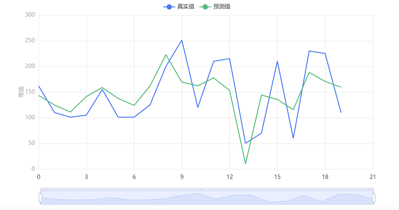399x210 pixels.
Task: Click the x-axis label 12
Action: click(x=230, y=177)
